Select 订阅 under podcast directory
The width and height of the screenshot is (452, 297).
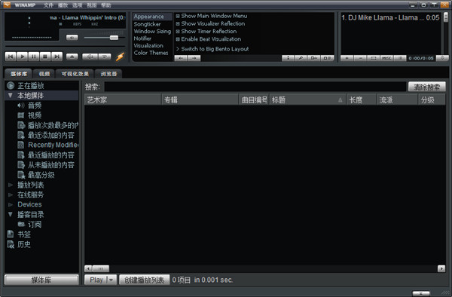35,225
